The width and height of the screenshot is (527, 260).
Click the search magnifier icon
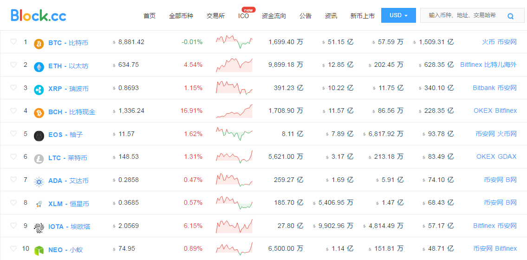pyautogui.click(x=510, y=16)
